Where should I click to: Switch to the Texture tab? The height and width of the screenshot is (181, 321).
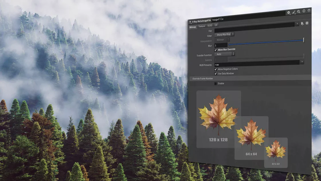tap(201, 26)
